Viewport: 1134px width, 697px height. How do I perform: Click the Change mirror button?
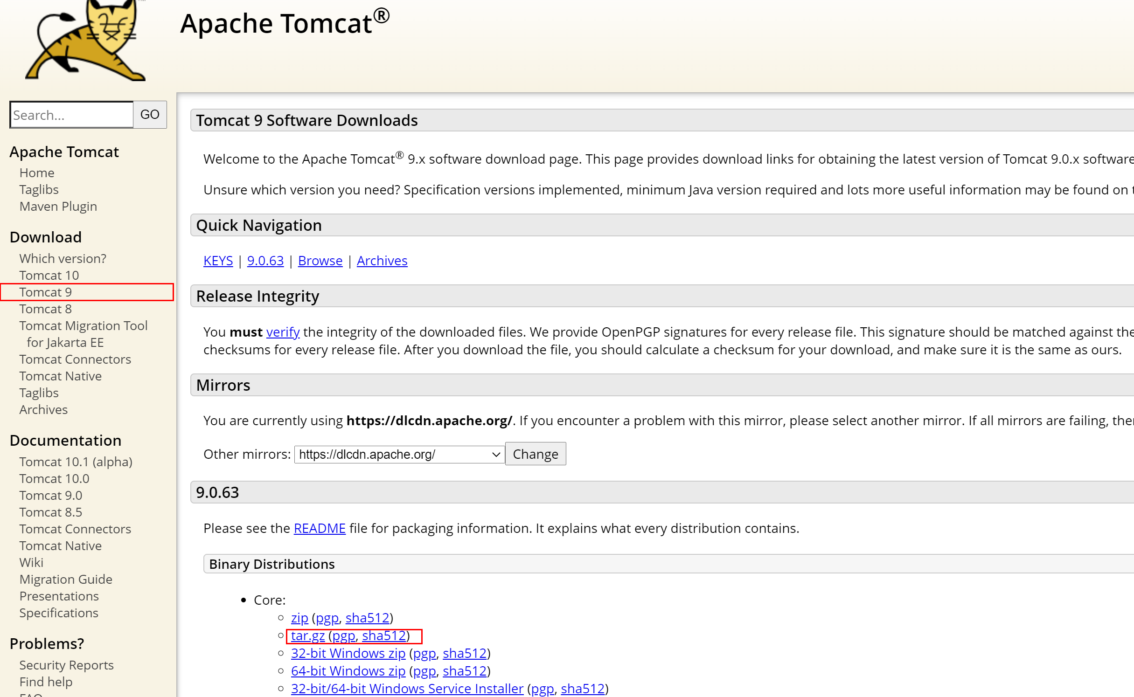point(535,454)
